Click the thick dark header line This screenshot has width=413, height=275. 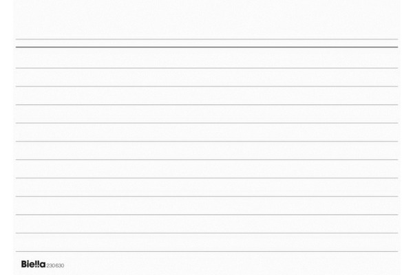pyautogui.click(x=206, y=47)
